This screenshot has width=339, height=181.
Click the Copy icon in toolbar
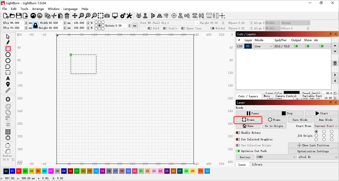[x=48, y=16]
